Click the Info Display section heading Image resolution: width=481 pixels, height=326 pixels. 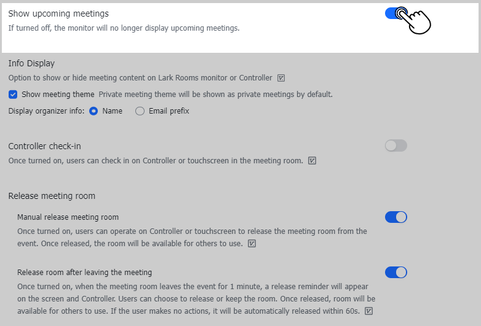point(31,63)
